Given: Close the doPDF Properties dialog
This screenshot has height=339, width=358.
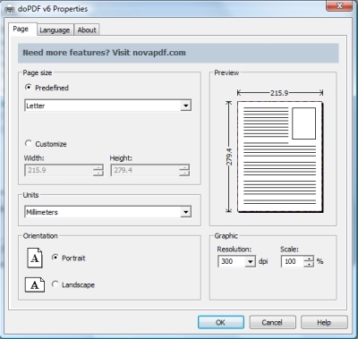Looking at the screenshot, I should point(339,6).
